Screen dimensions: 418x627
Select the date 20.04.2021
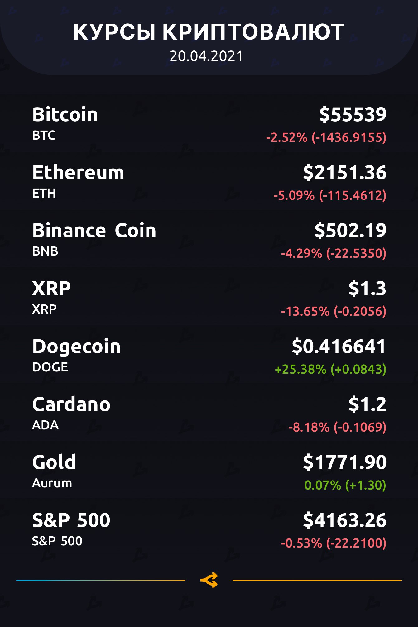point(206,56)
